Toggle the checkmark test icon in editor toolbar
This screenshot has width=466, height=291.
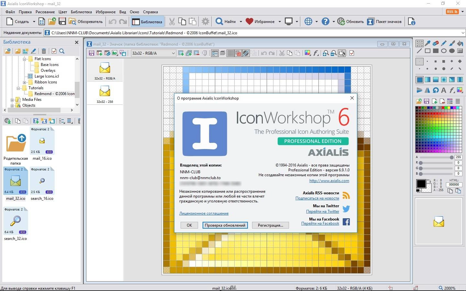[x=352, y=53]
